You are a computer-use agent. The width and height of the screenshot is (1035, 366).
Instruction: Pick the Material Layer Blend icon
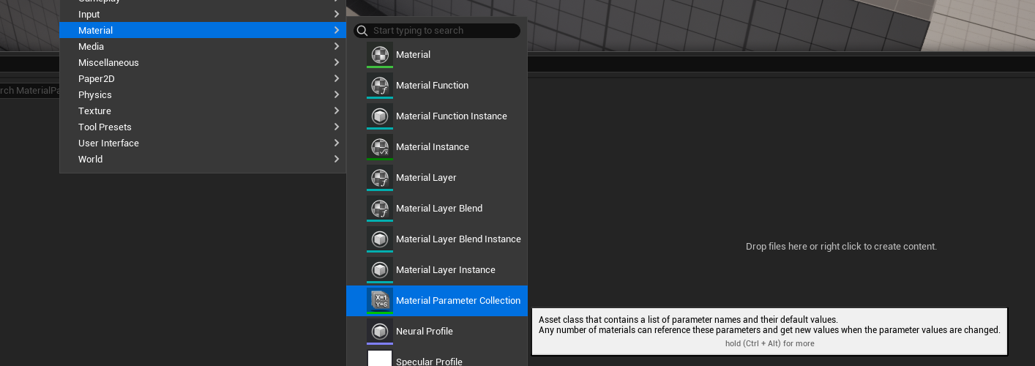coord(380,209)
